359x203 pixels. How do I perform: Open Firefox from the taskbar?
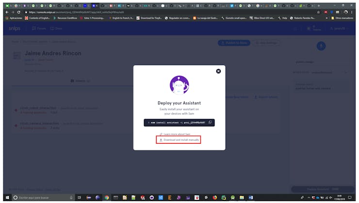click(215, 198)
